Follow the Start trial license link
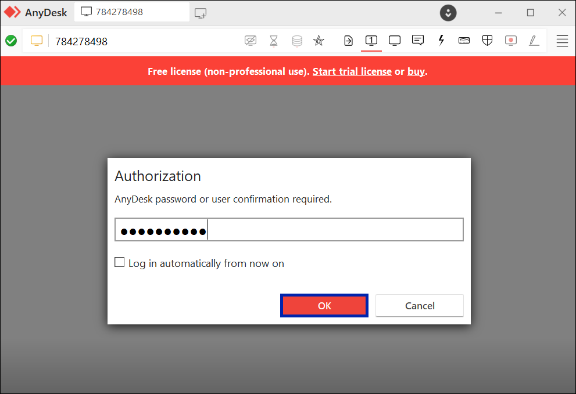 (x=352, y=71)
